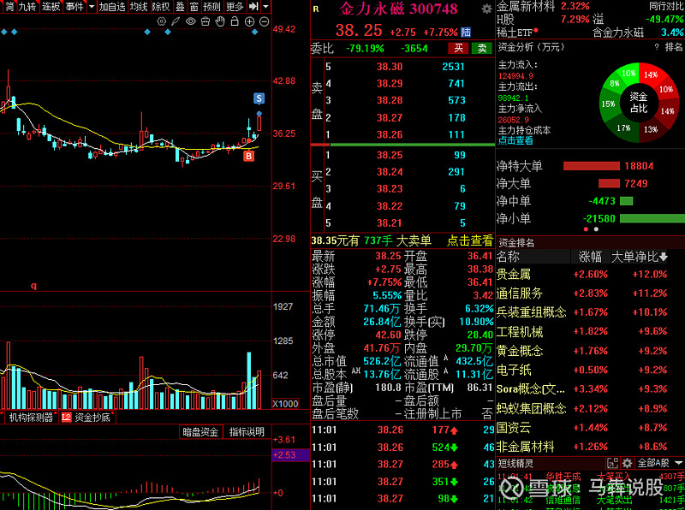Image resolution: width=685 pixels, height=510 pixels.
Task: Select 电子纸 sector row
Action: pyautogui.click(x=590, y=370)
